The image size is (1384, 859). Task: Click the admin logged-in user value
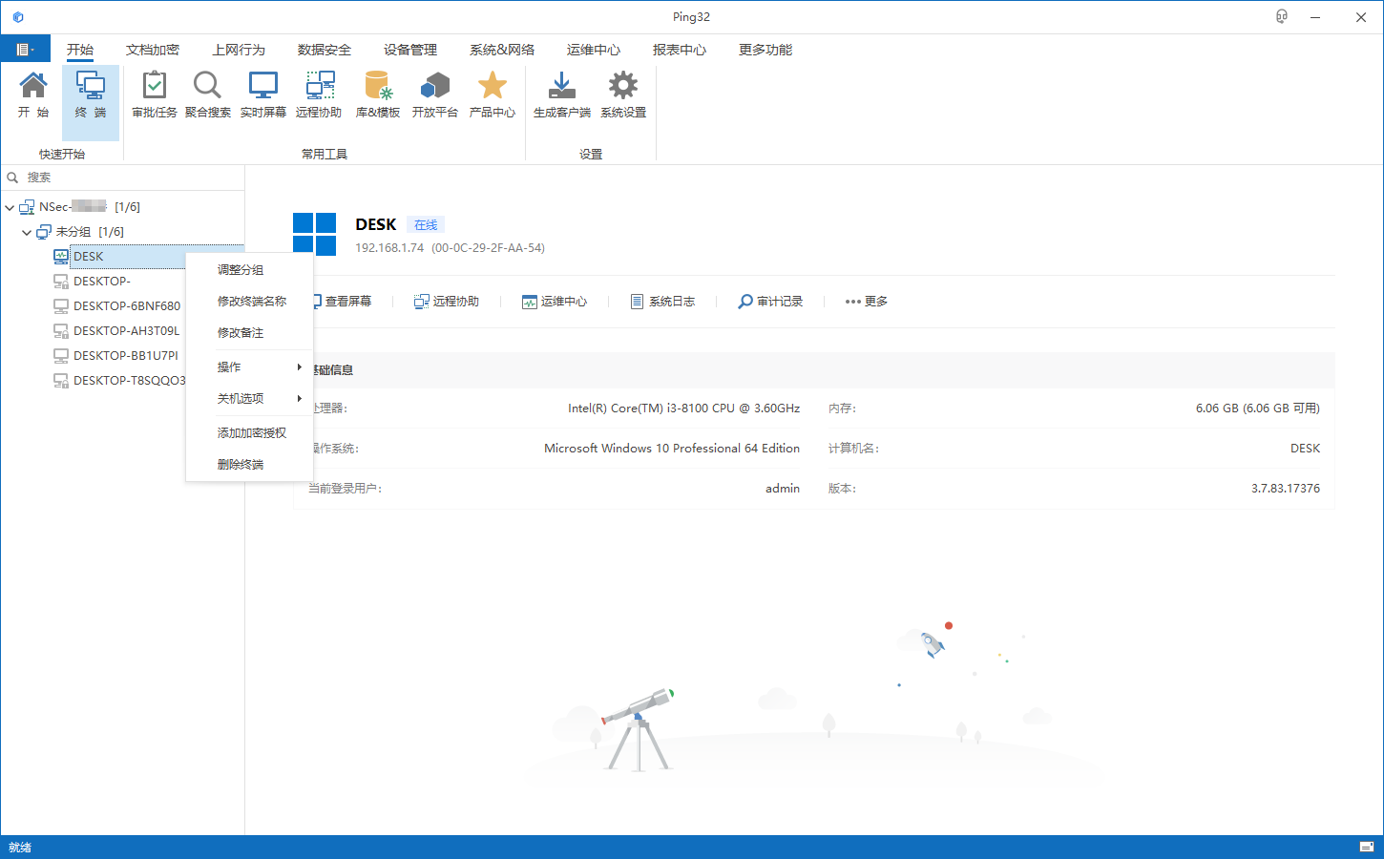[x=783, y=489]
